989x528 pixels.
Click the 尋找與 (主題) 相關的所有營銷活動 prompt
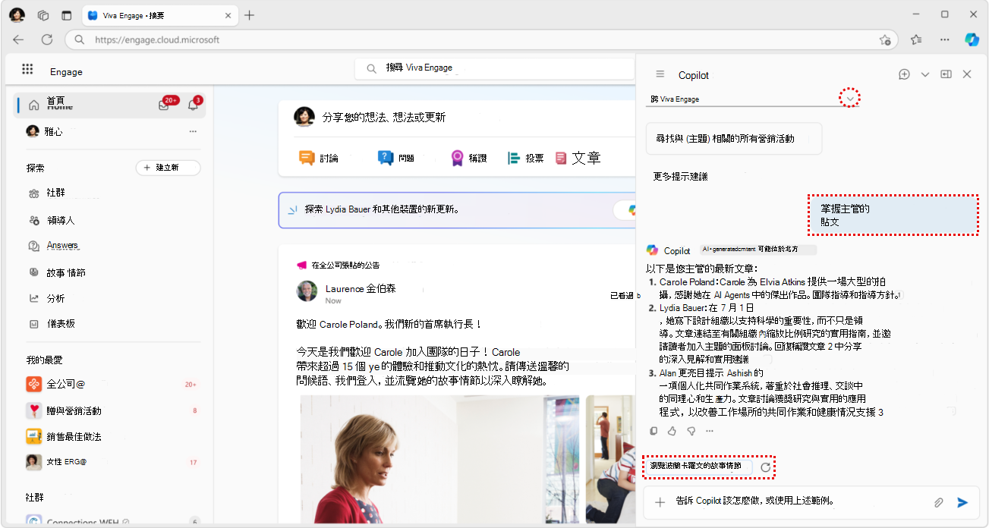734,139
